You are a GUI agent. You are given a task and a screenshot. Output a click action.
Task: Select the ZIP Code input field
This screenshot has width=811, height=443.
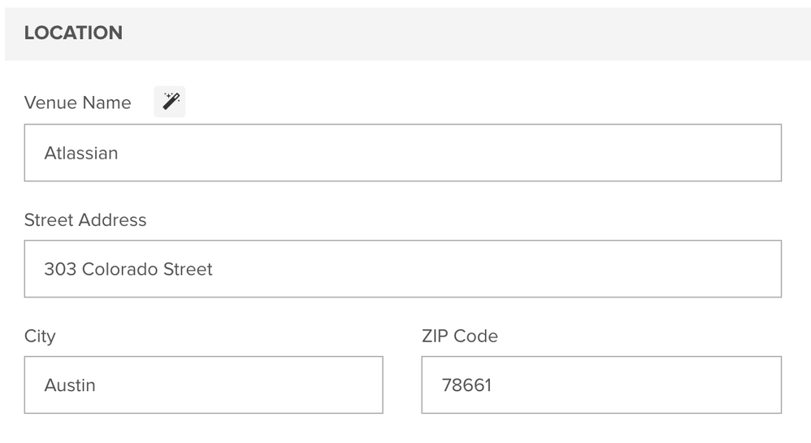coord(601,384)
